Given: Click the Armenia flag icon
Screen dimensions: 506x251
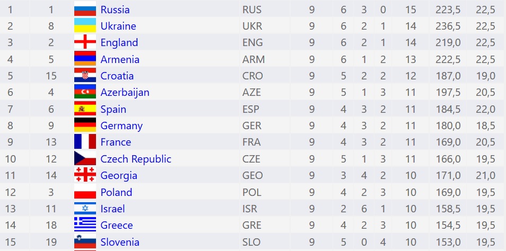Looking at the screenshot, I should click(85, 58).
